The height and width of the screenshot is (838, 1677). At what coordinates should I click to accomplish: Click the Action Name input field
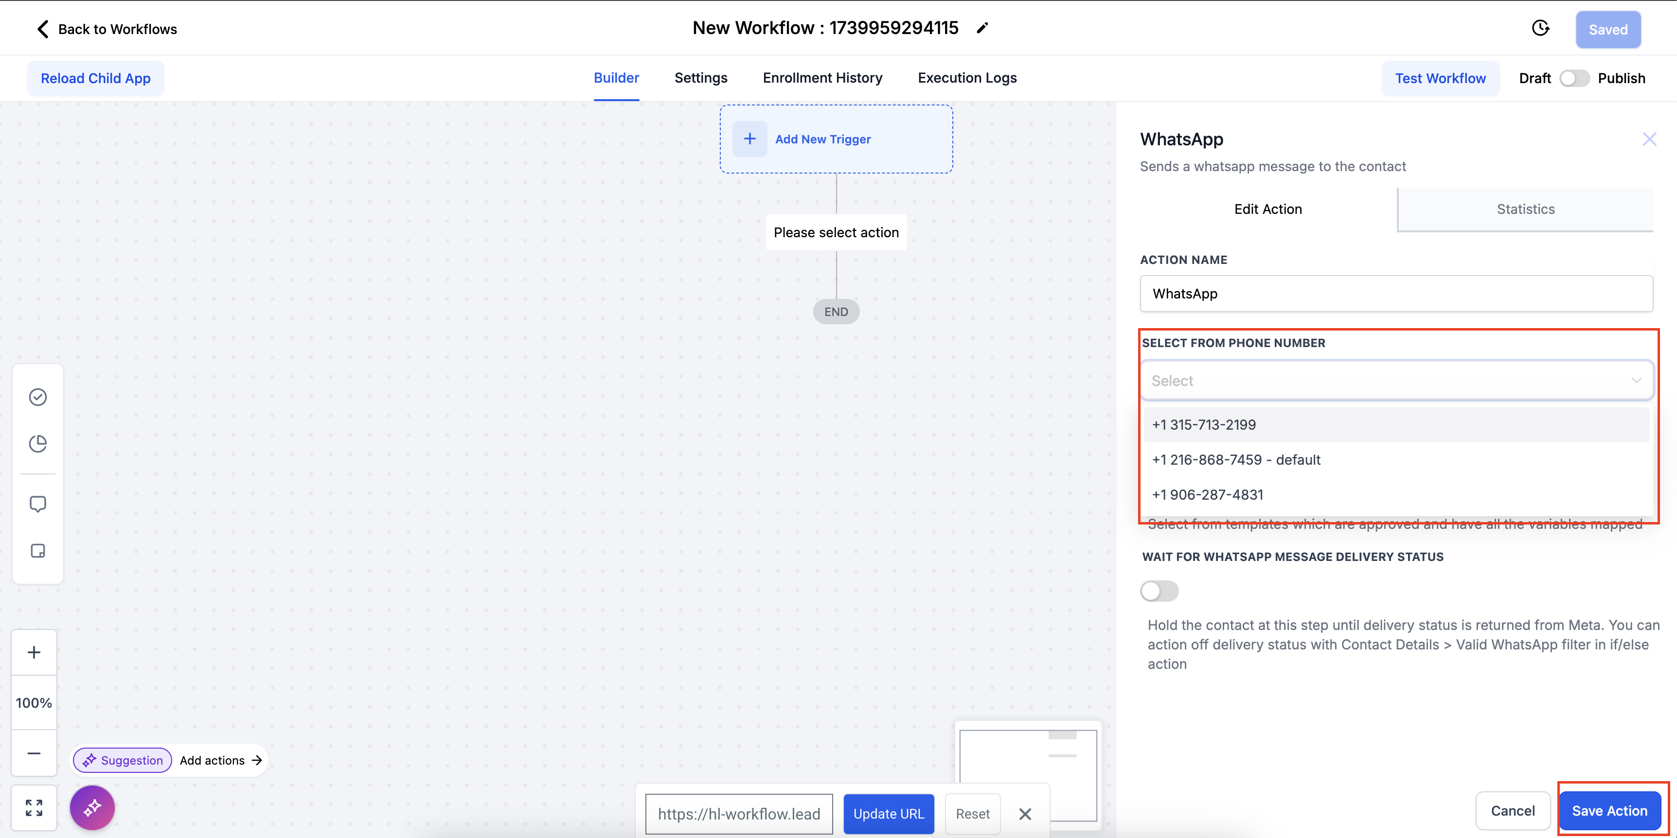tap(1396, 294)
